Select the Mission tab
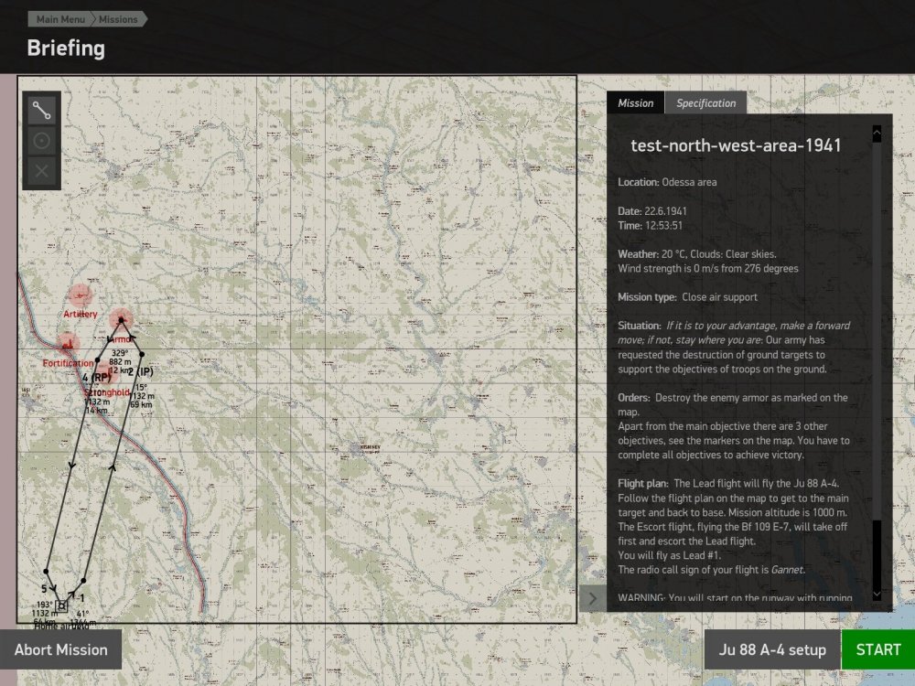915x686 pixels. pos(635,103)
